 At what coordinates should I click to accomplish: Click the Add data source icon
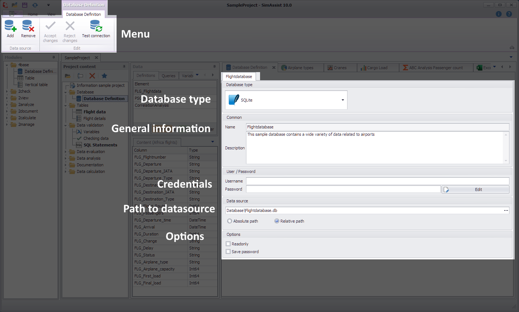click(10, 26)
